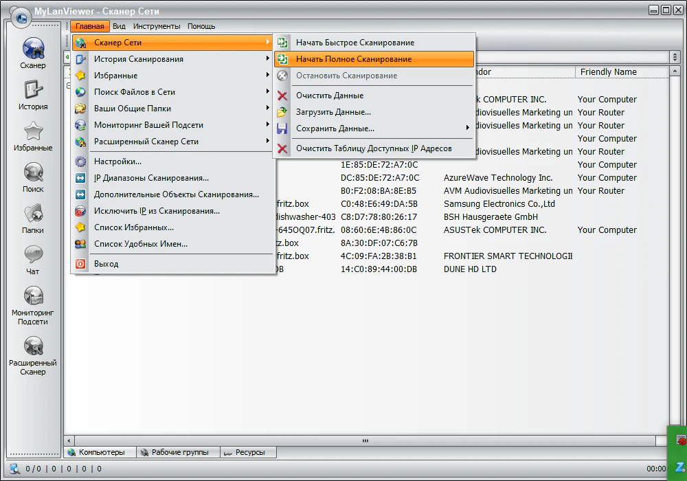Screen dimensions: 687x481
Task: Open the Папки sidebar icon
Action: click(33, 216)
